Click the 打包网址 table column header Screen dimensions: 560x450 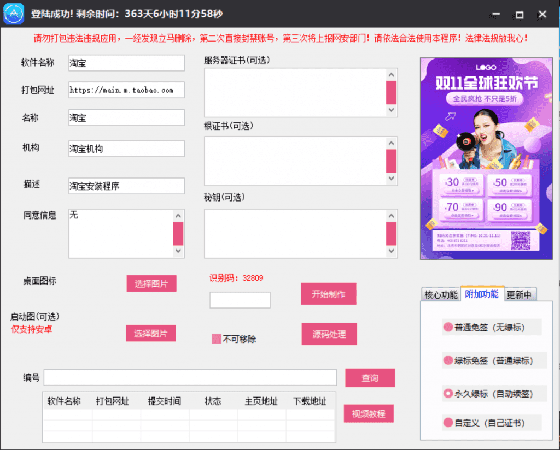113,401
